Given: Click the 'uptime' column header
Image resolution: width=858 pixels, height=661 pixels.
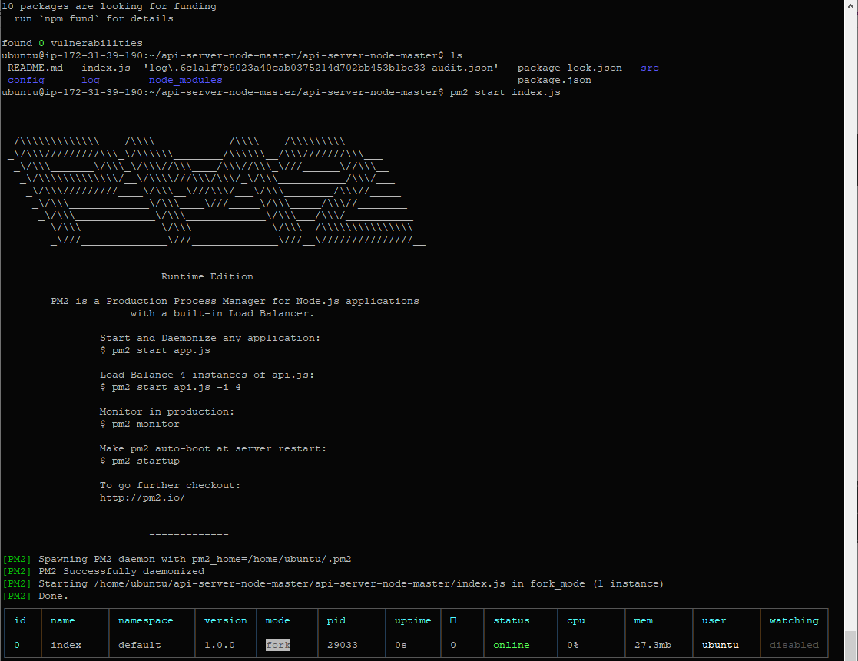Looking at the screenshot, I should click(413, 620).
